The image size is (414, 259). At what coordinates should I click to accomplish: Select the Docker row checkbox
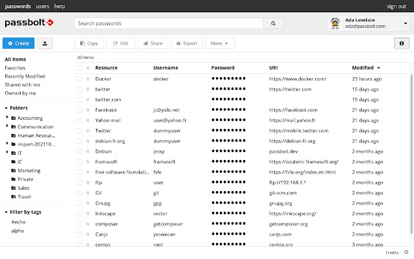pos(79,79)
